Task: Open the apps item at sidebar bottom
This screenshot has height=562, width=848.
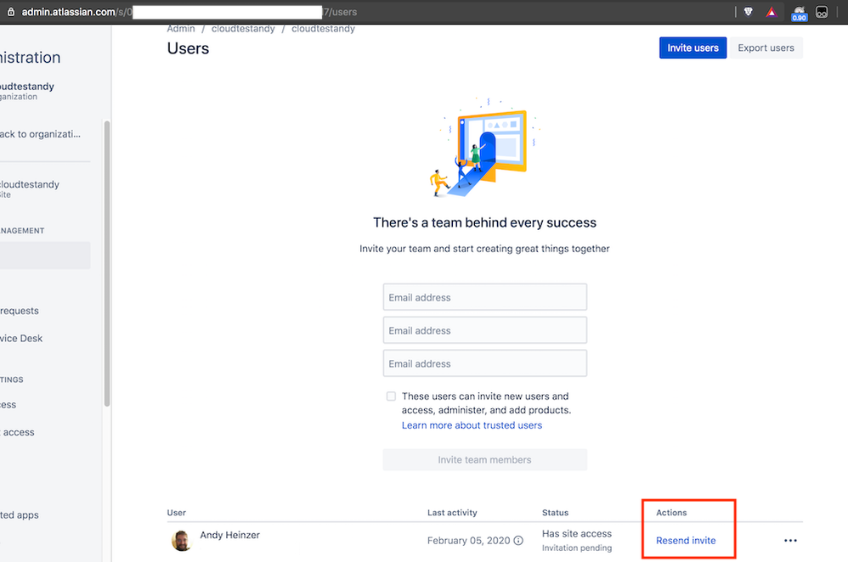Action: pyautogui.click(x=20, y=515)
